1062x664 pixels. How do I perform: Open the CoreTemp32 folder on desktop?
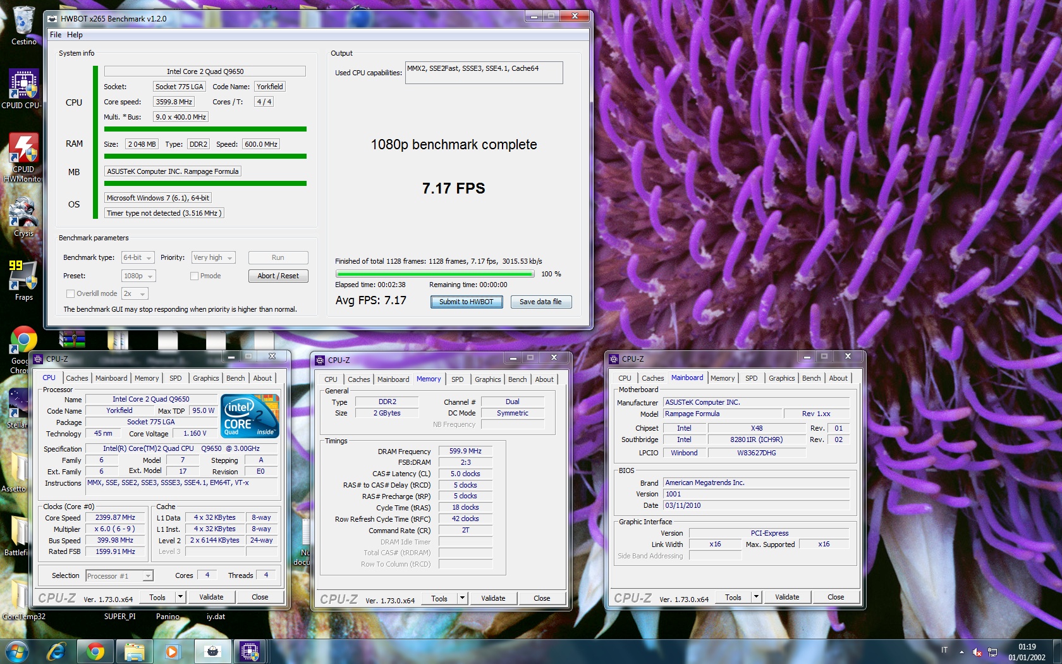[x=23, y=599]
